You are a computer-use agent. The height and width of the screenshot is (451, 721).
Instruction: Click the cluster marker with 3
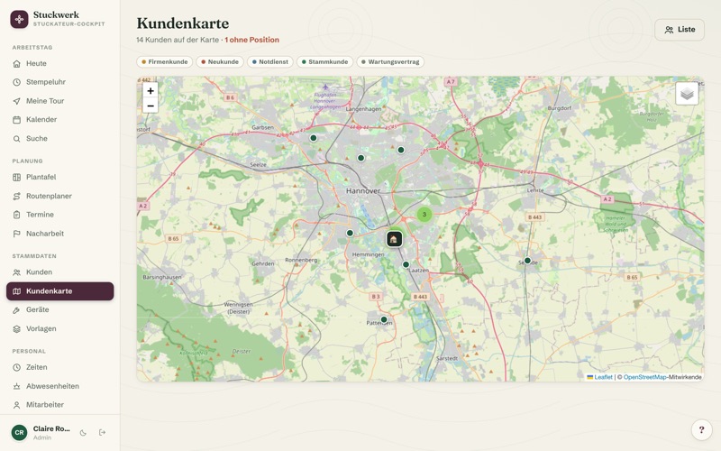pyautogui.click(x=424, y=215)
